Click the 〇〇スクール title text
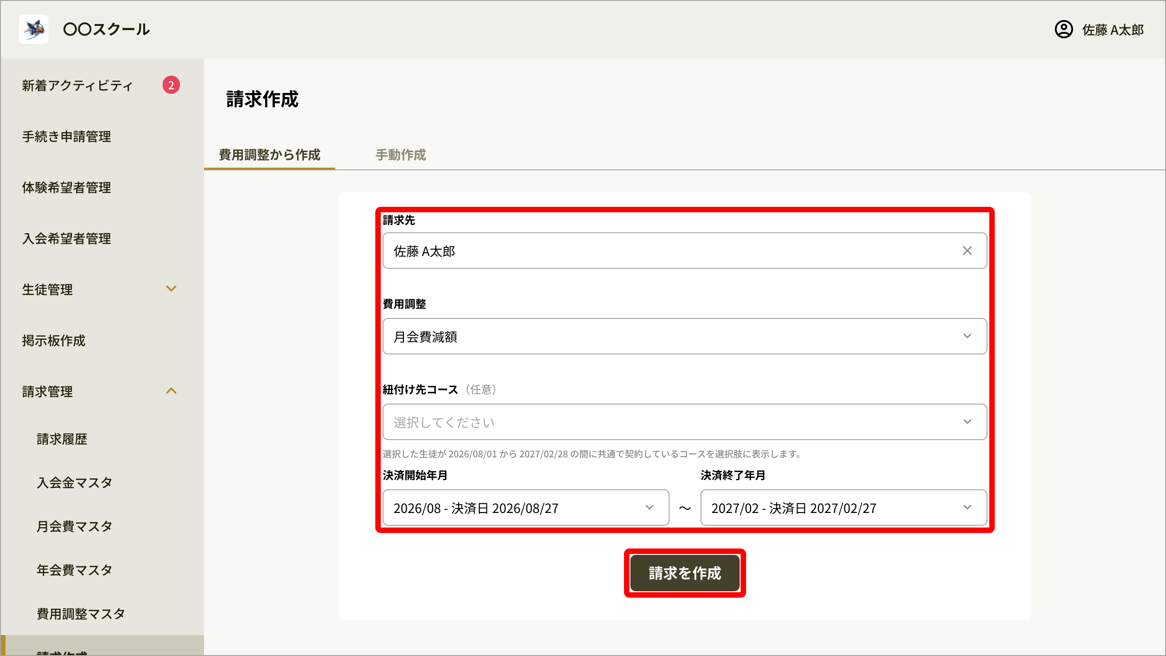1166x656 pixels. (x=107, y=30)
